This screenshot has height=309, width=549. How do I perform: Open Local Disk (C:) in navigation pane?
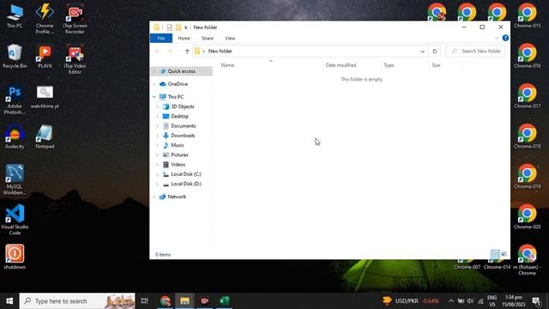tap(186, 174)
